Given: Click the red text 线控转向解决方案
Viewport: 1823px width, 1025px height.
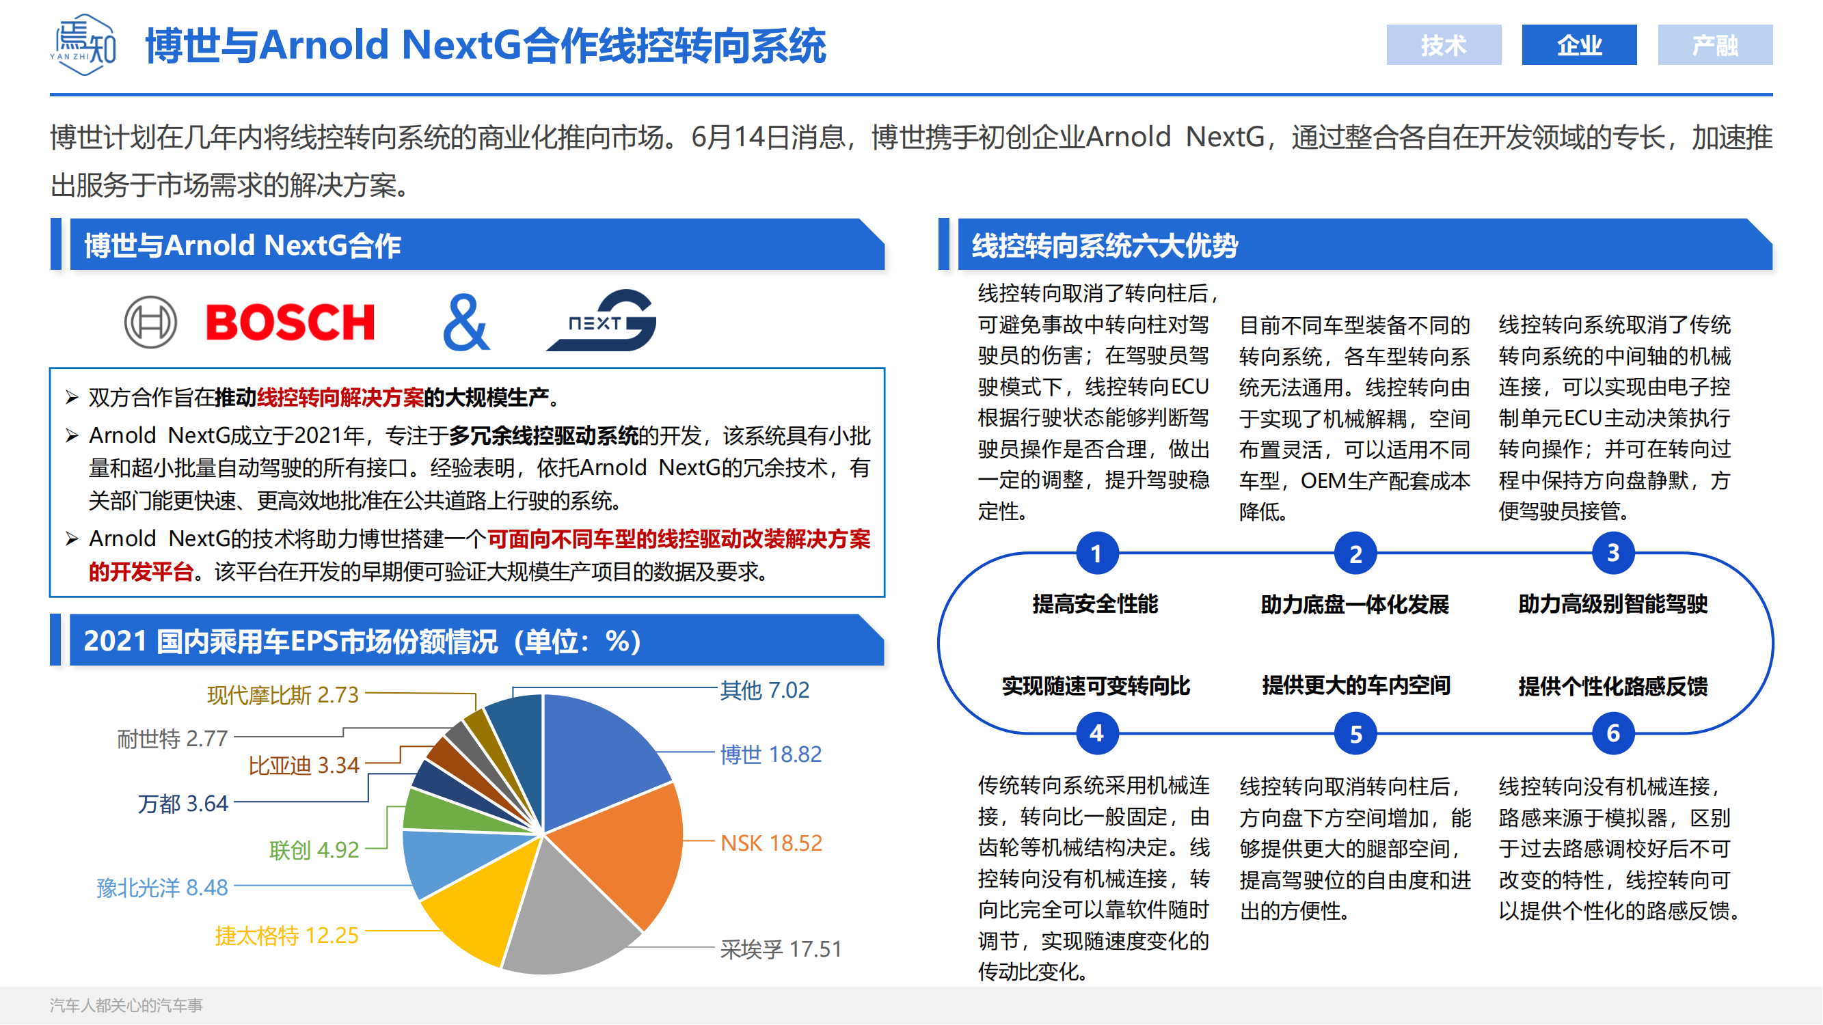Looking at the screenshot, I should coord(340,398).
